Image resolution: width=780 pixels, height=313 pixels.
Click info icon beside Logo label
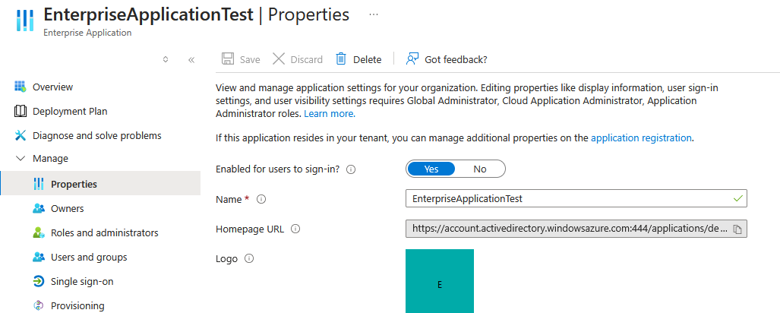pos(249,259)
